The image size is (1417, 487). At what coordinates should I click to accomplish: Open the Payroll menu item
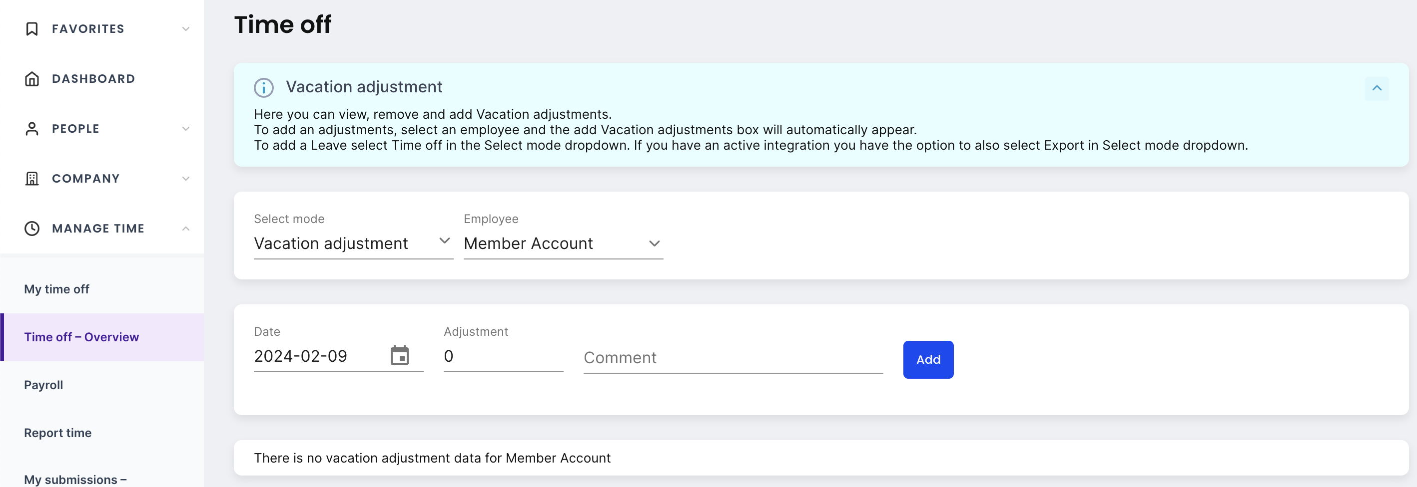click(43, 385)
